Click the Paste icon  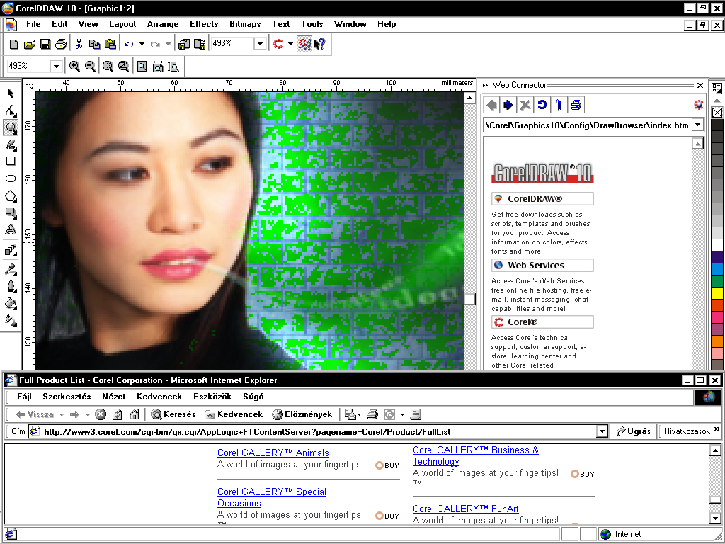tap(110, 44)
